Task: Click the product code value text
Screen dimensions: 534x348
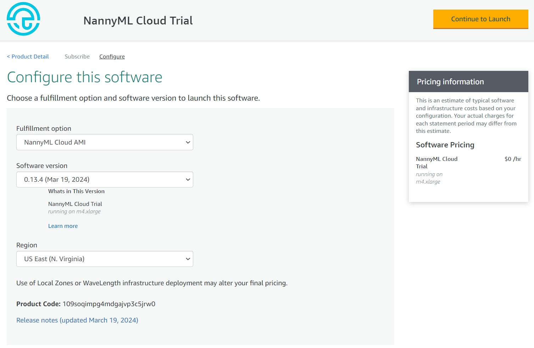Action: tap(109, 304)
